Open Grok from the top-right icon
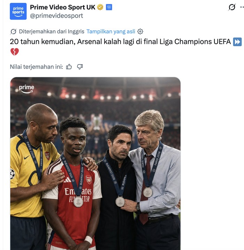 pos(232,7)
